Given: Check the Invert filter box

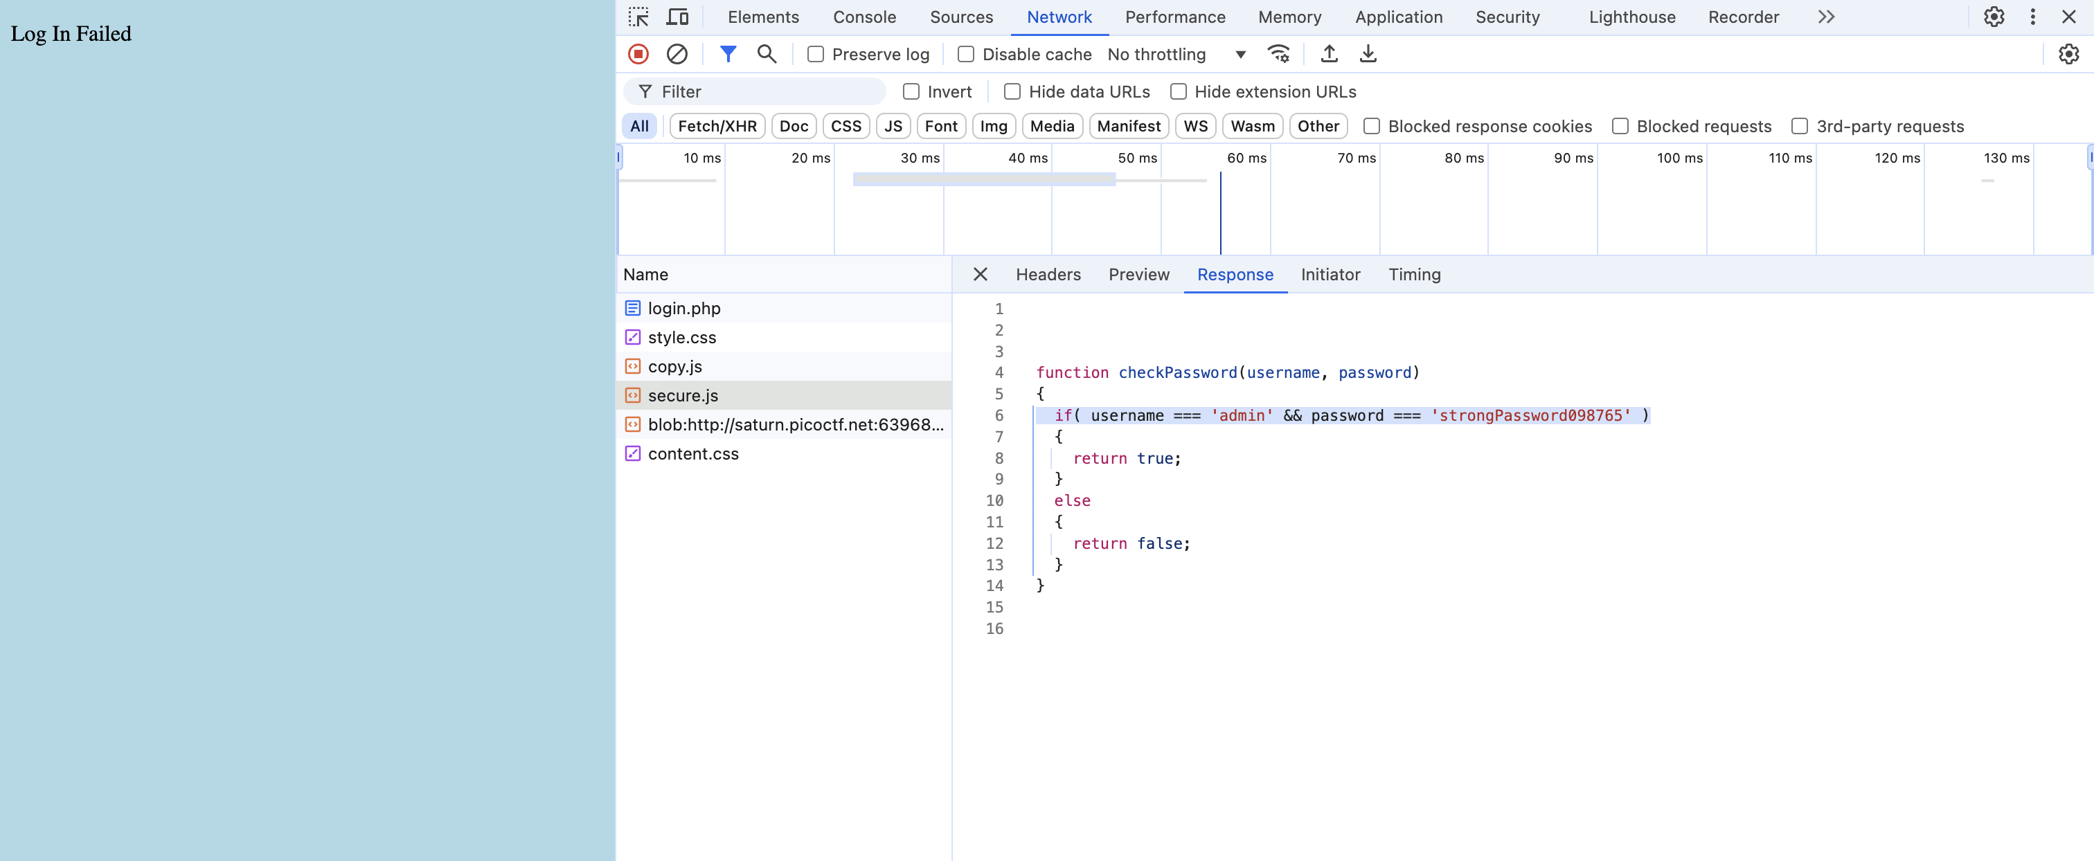Looking at the screenshot, I should click(911, 92).
